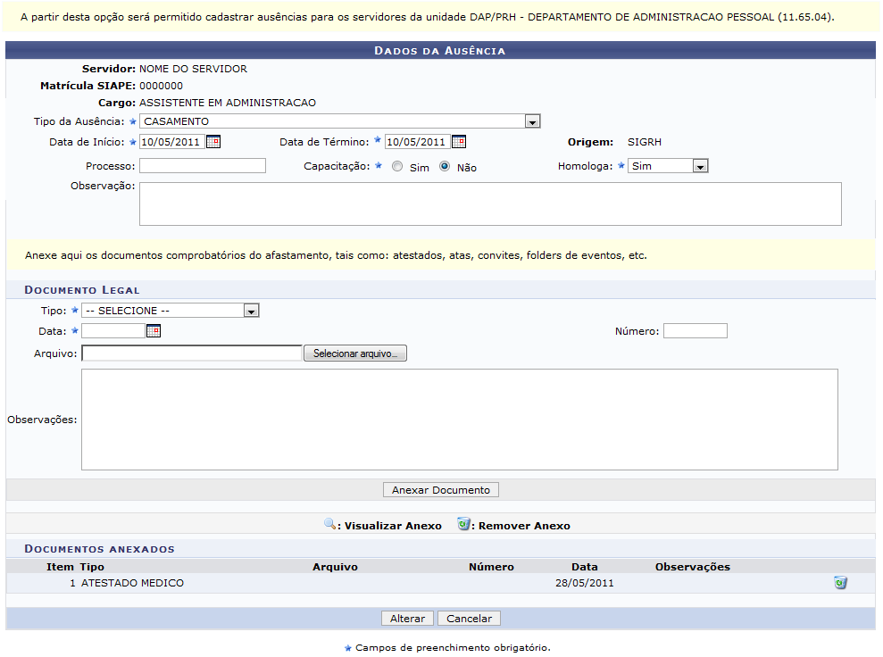
Task: Remove the ATESTADO MEDICO attachment via trash icon
Action: 839,583
